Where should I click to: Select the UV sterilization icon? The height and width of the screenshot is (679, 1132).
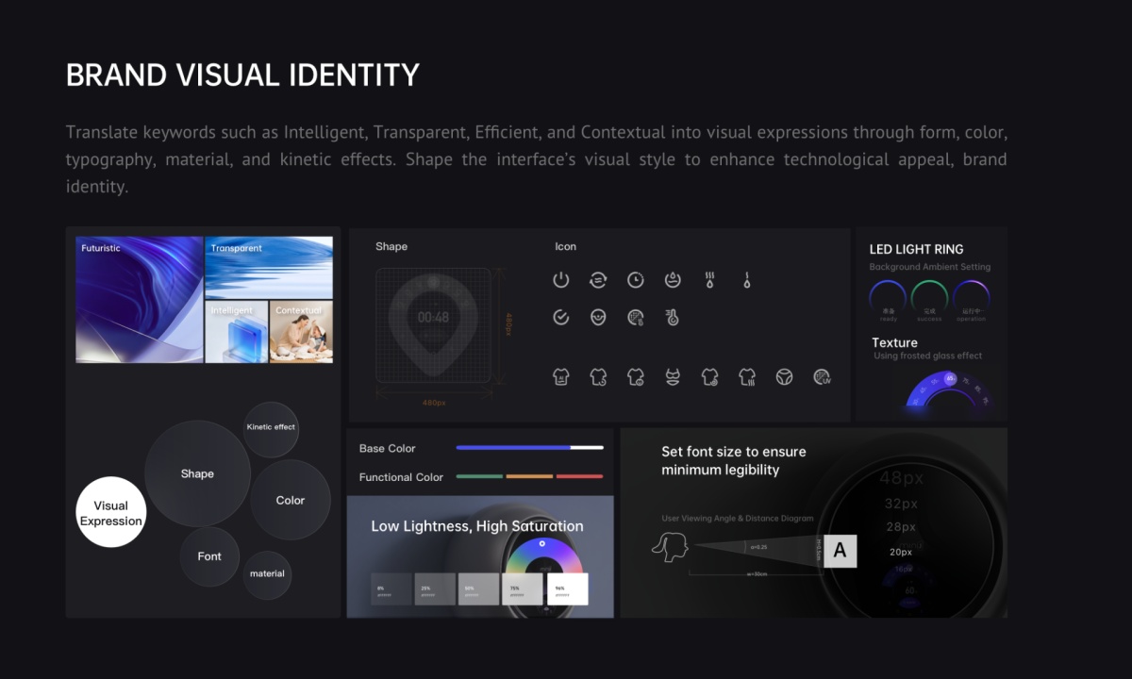point(822,377)
